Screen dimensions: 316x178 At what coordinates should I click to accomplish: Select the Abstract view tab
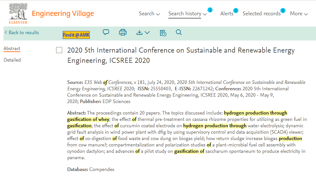12,48
